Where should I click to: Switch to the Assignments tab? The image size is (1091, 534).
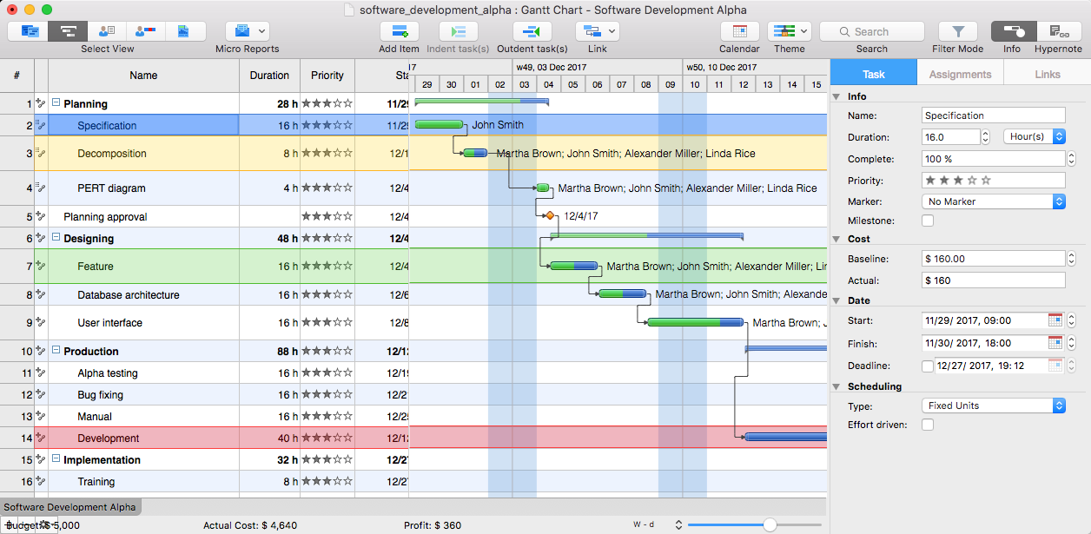coord(960,75)
